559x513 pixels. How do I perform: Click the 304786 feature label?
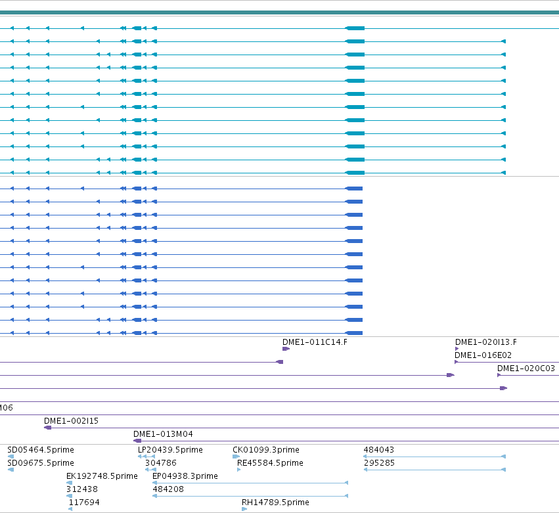tap(161, 462)
